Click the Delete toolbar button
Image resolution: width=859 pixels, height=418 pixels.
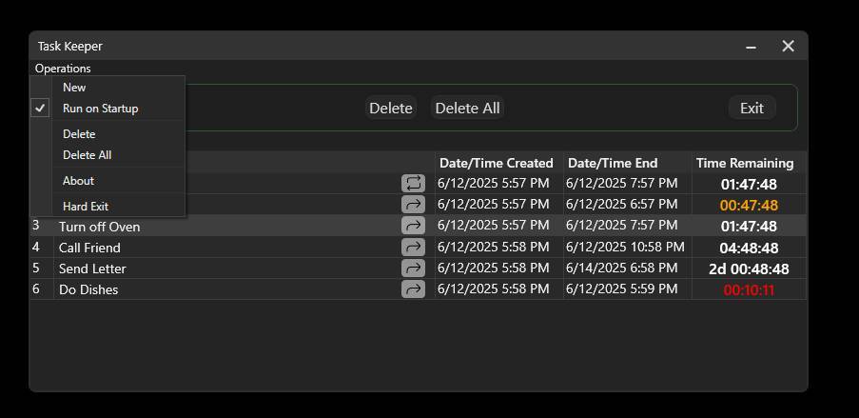click(391, 108)
